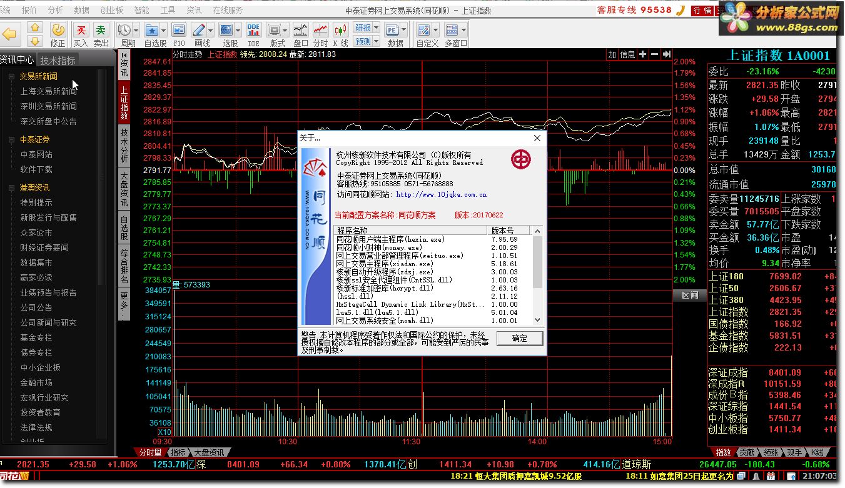The height and width of the screenshot is (488, 845).
Task: Open the 10jqka.com.cn website link
Action: pyautogui.click(x=441, y=194)
